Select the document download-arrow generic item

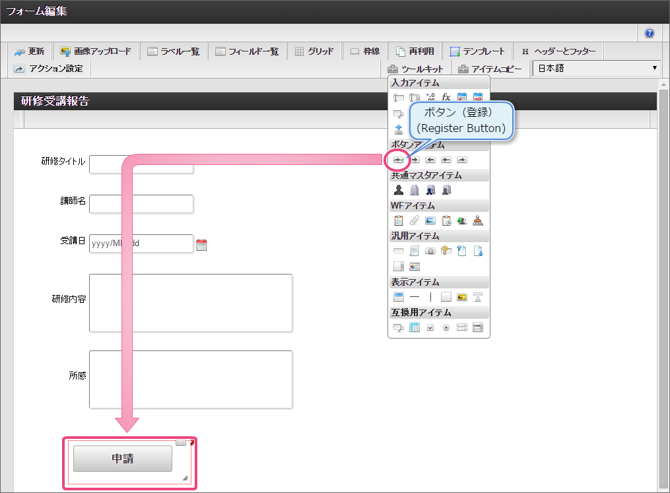click(x=478, y=251)
